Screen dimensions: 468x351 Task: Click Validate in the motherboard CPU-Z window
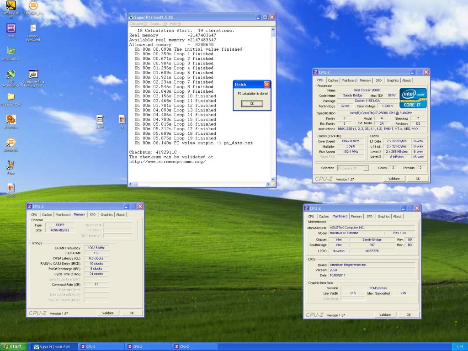385,315
